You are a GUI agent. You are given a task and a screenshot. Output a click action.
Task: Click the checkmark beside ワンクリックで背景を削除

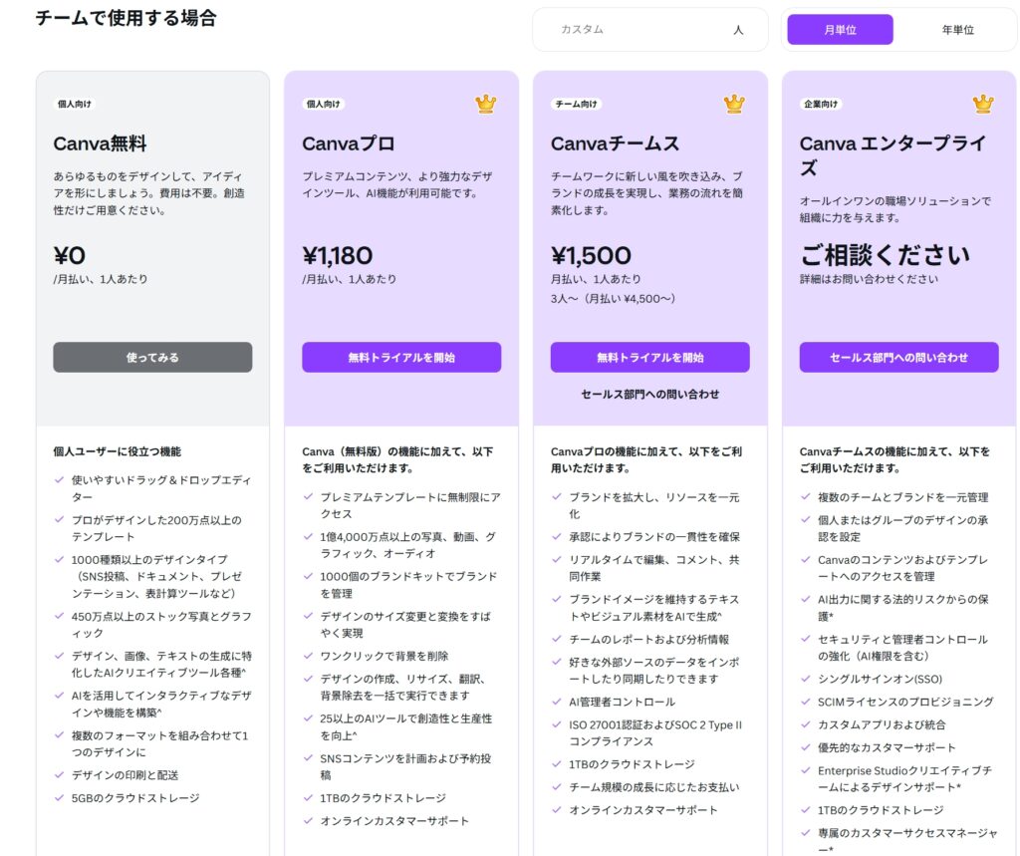click(x=309, y=656)
